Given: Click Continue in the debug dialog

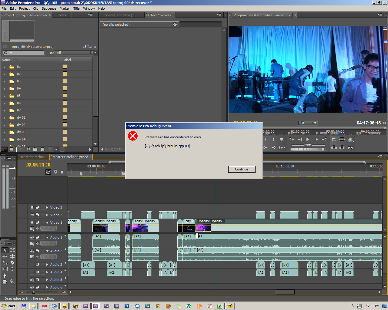Looking at the screenshot, I should click(242, 169).
